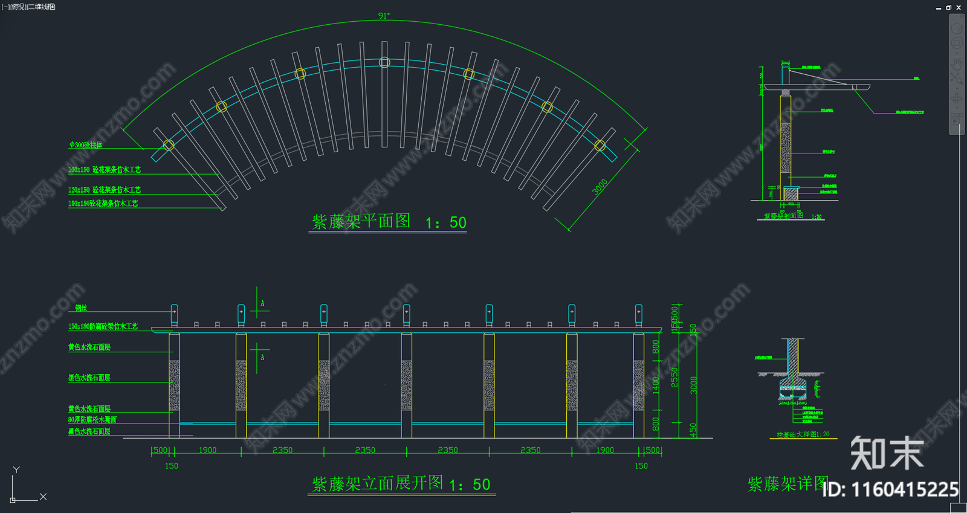Open the ViewCube from the navigation bar
The height and width of the screenshot is (513, 967).
coord(957,28)
